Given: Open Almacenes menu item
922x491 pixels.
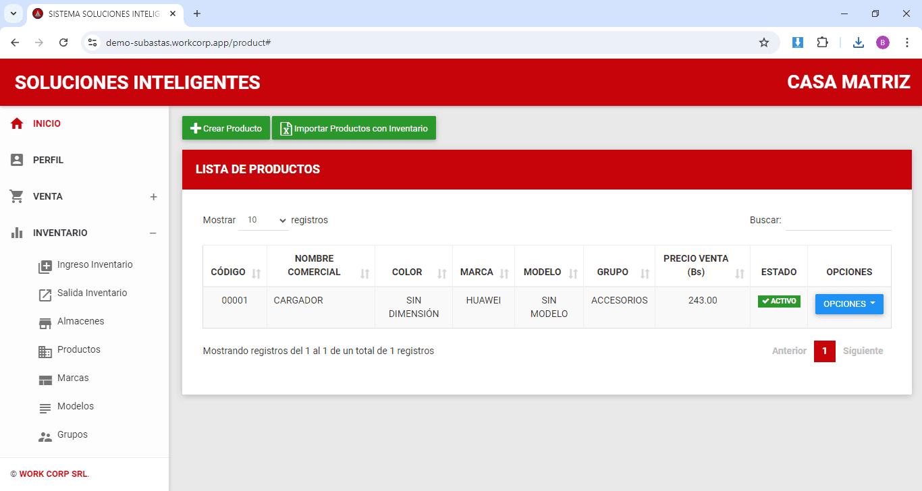Looking at the screenshot, I should click(81, 321).
